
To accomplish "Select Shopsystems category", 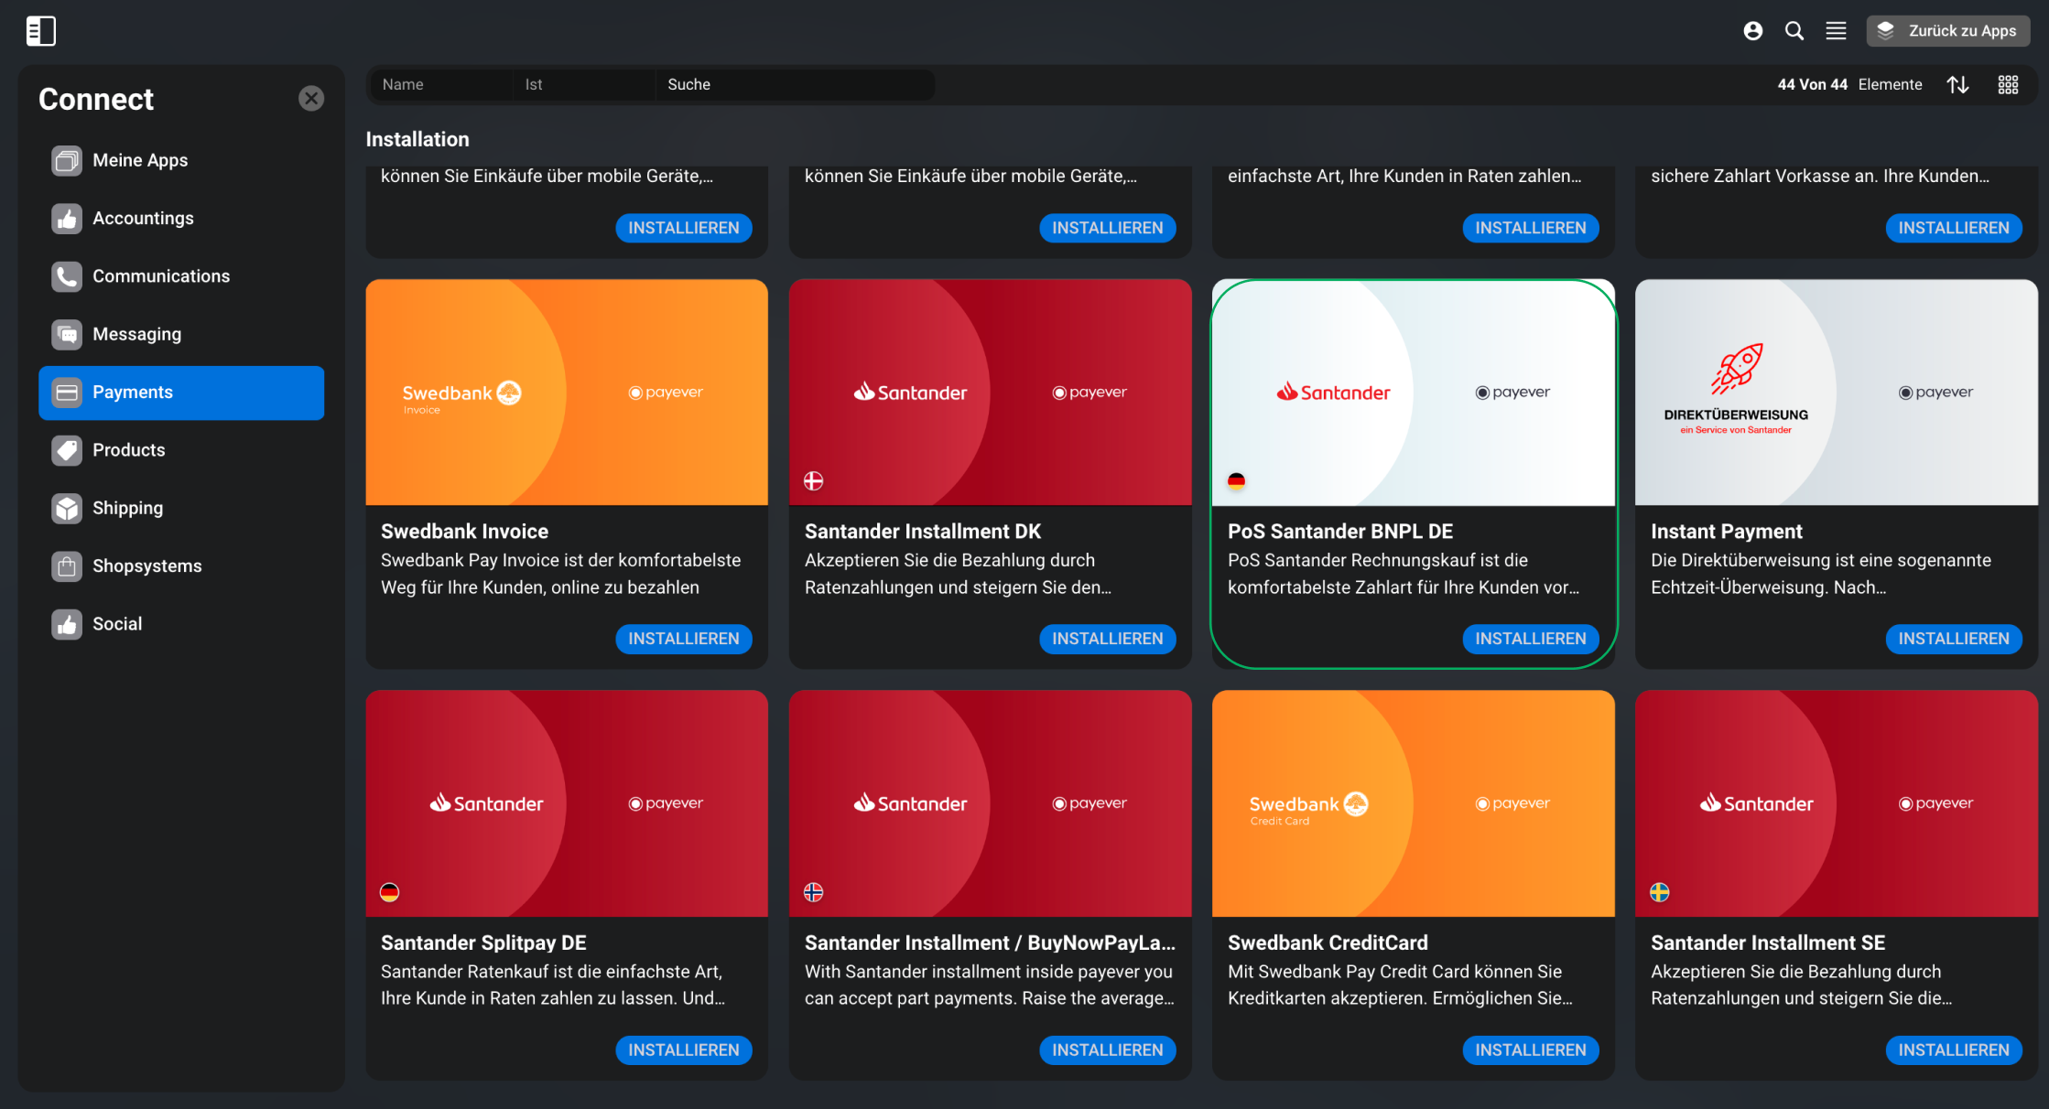I will tap(181, 566).
